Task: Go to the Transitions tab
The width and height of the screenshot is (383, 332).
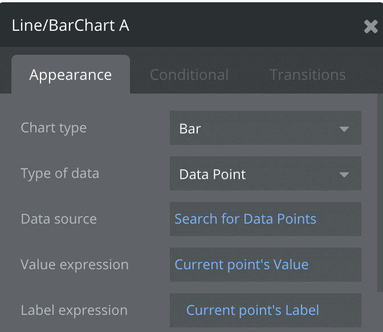Action: pyautogui.click(x=307, y=75)
